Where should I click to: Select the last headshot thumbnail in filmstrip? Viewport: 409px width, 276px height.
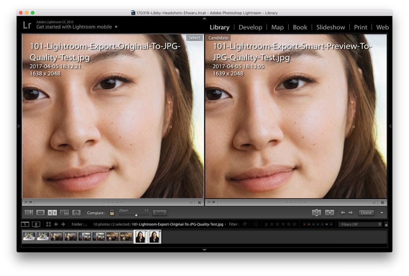154,236
